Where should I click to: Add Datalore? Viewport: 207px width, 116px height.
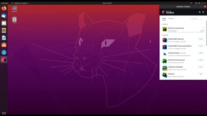[201, 74]
